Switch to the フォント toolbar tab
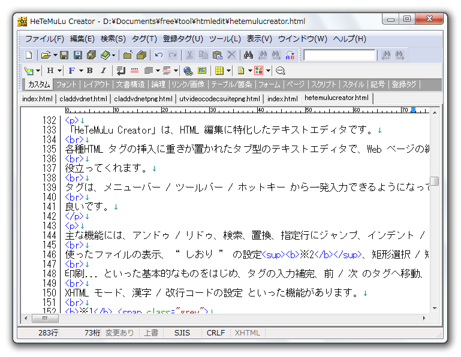The height and width of the screenshot is (357, 461). tap(66, 84)
